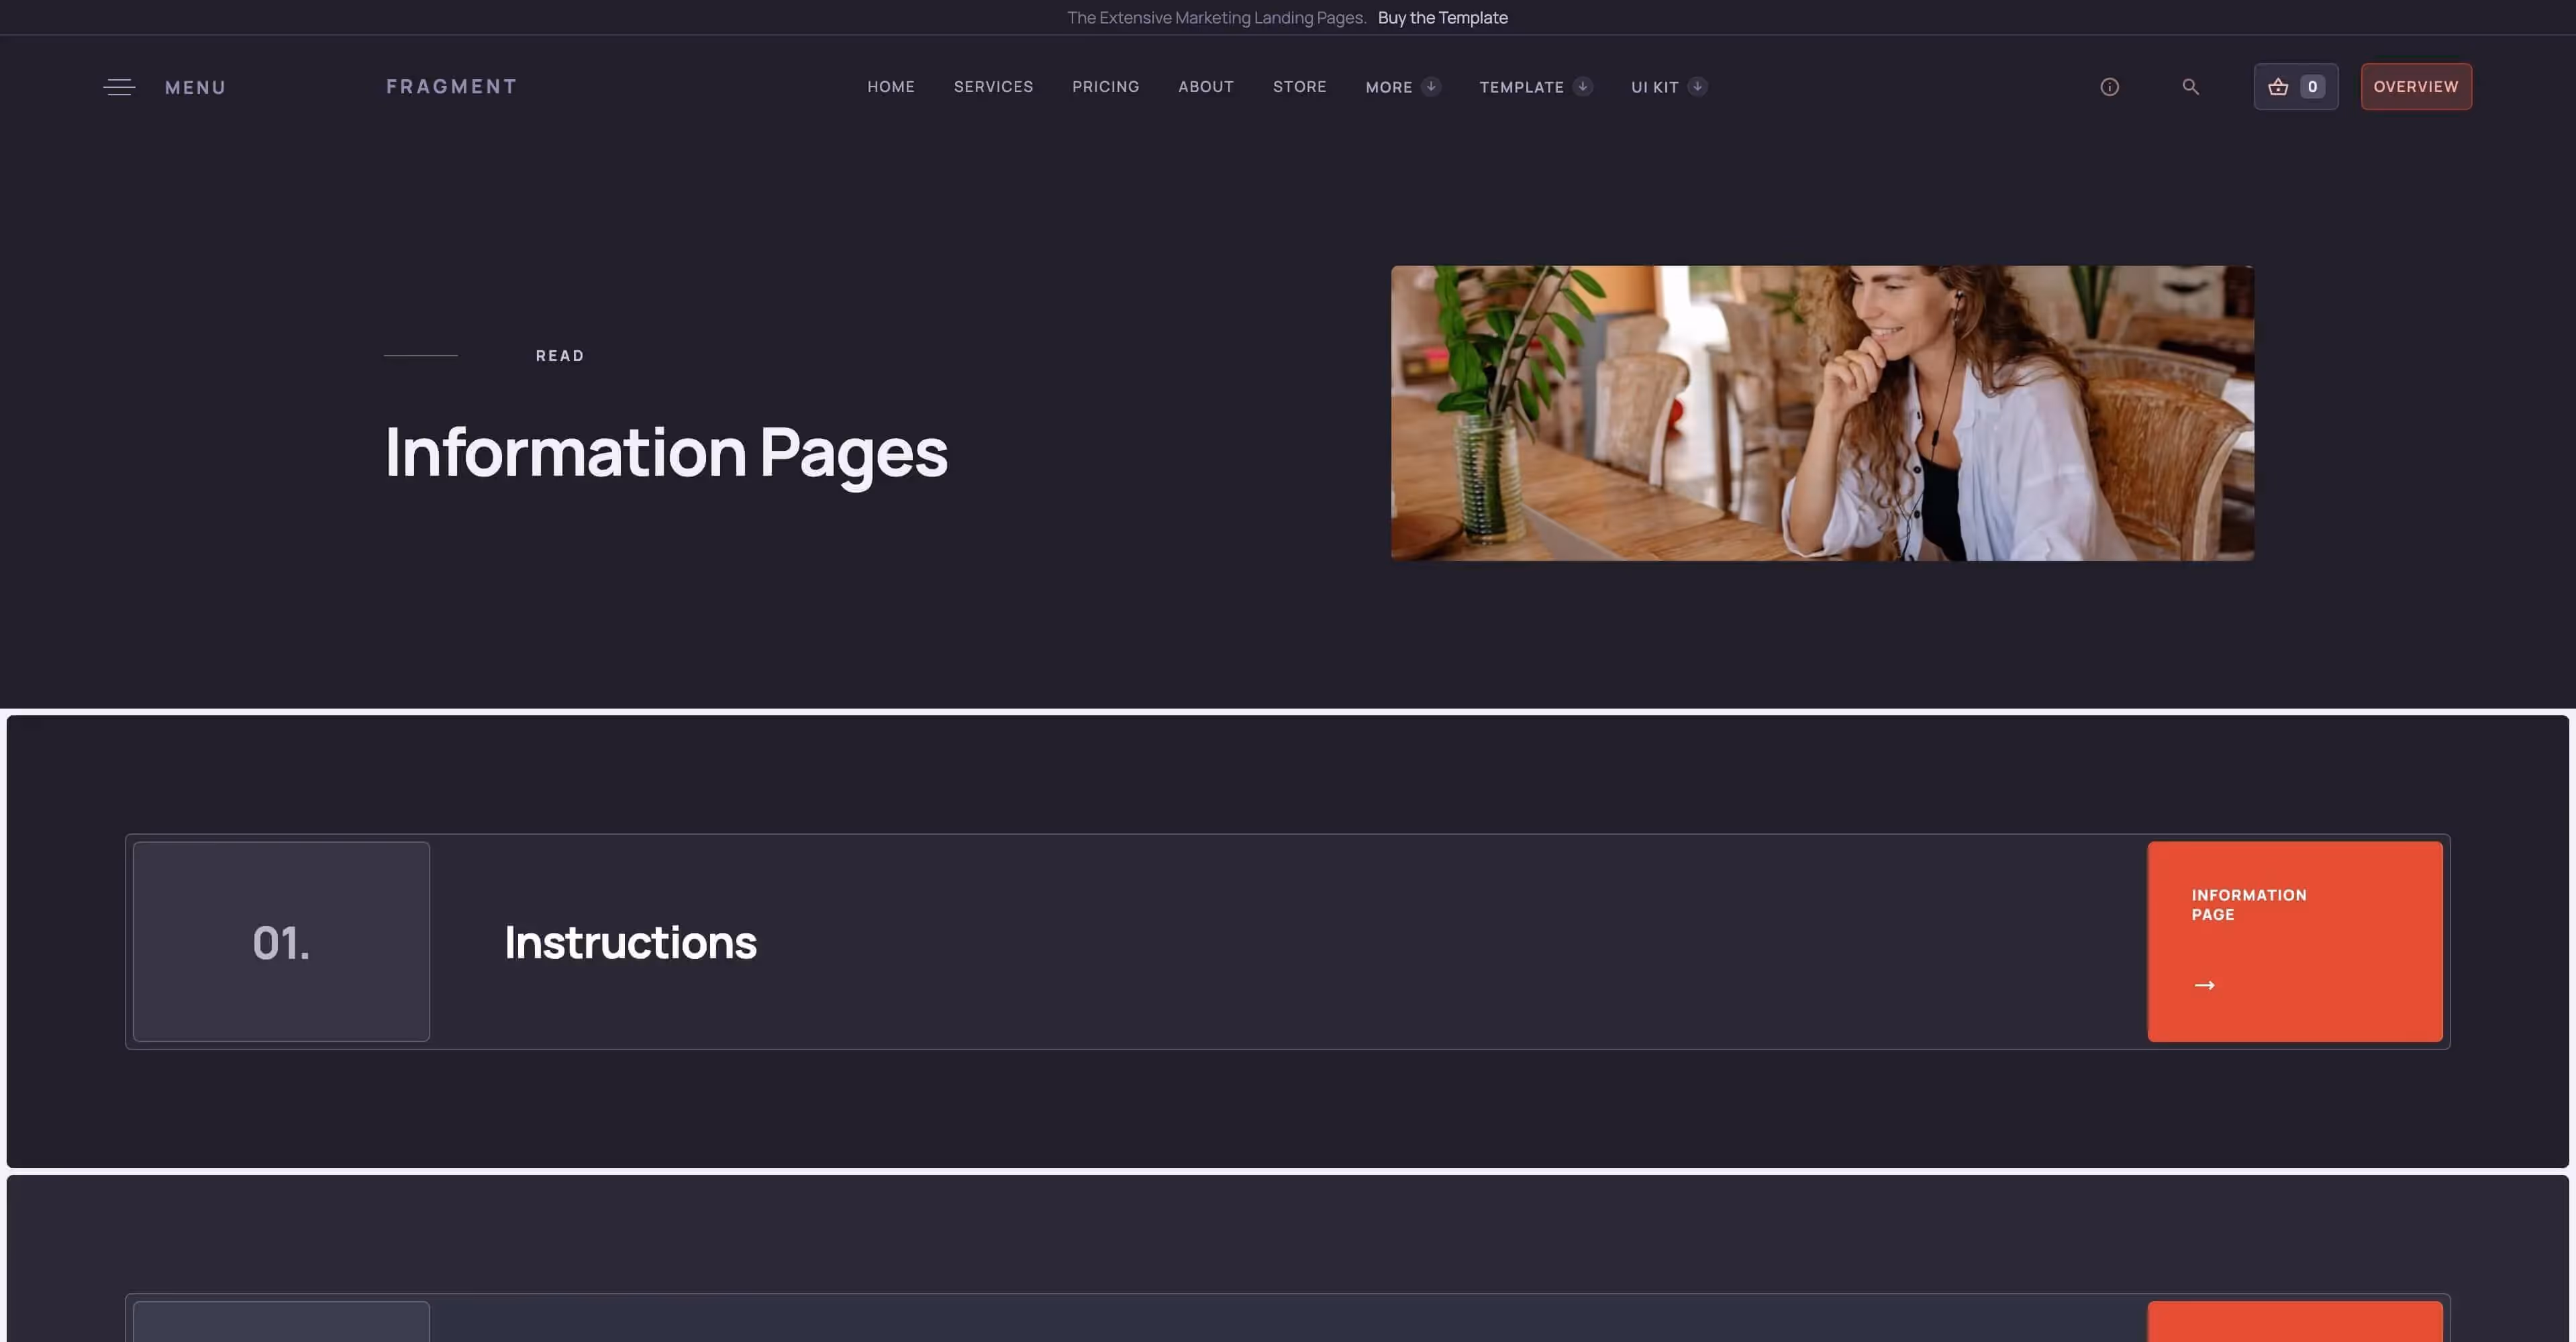The width and height of the screenshot is (2576, 1342).
Task: Click the FRAGMENT logo
Action: [451, 87]
